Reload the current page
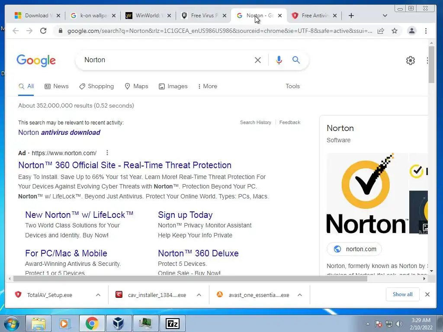Screen dimensions: 443x332 click(x=43, y=31)
